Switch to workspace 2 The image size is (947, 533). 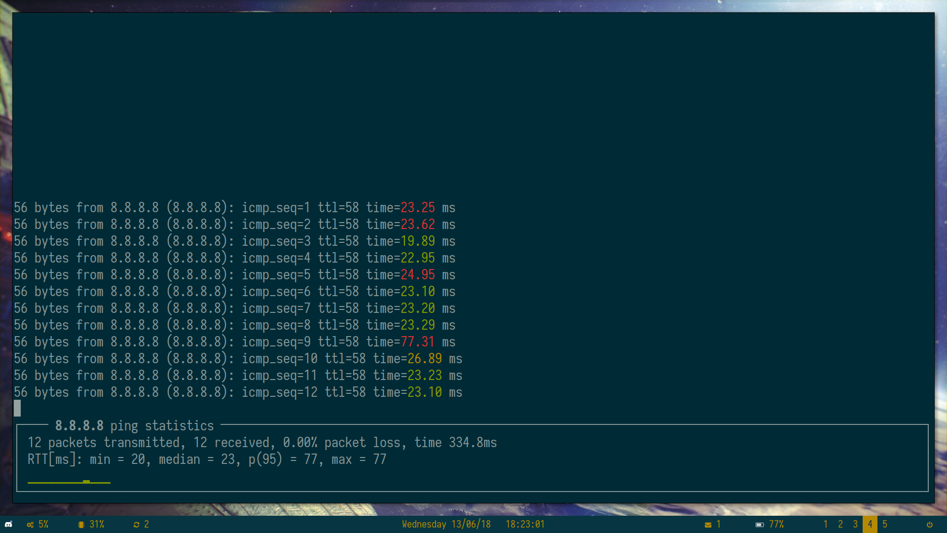840,524
